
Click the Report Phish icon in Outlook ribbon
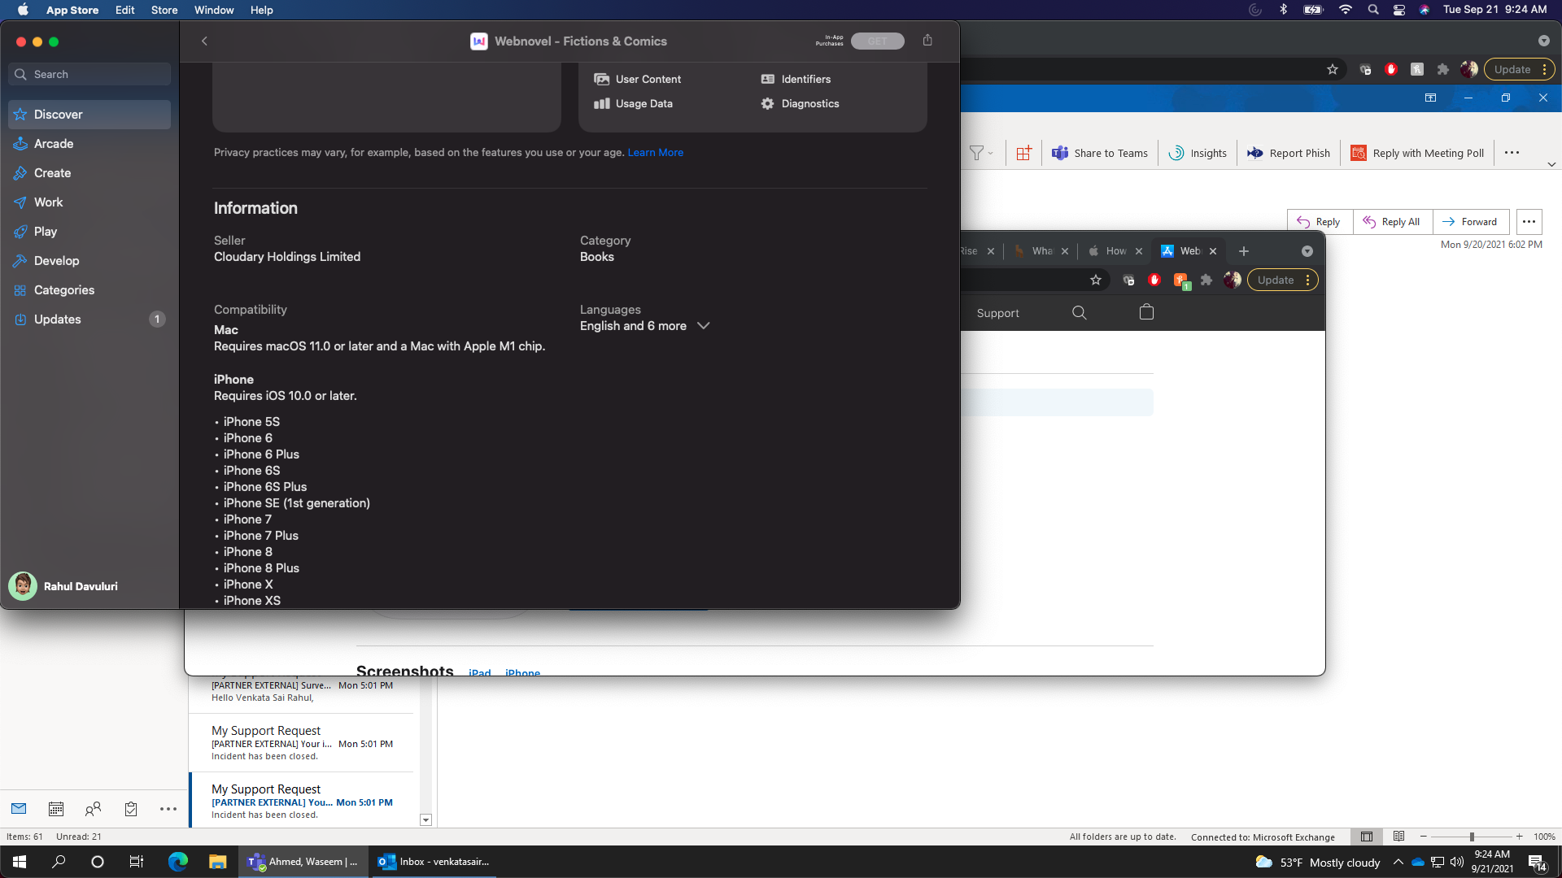coord(1255,153)
